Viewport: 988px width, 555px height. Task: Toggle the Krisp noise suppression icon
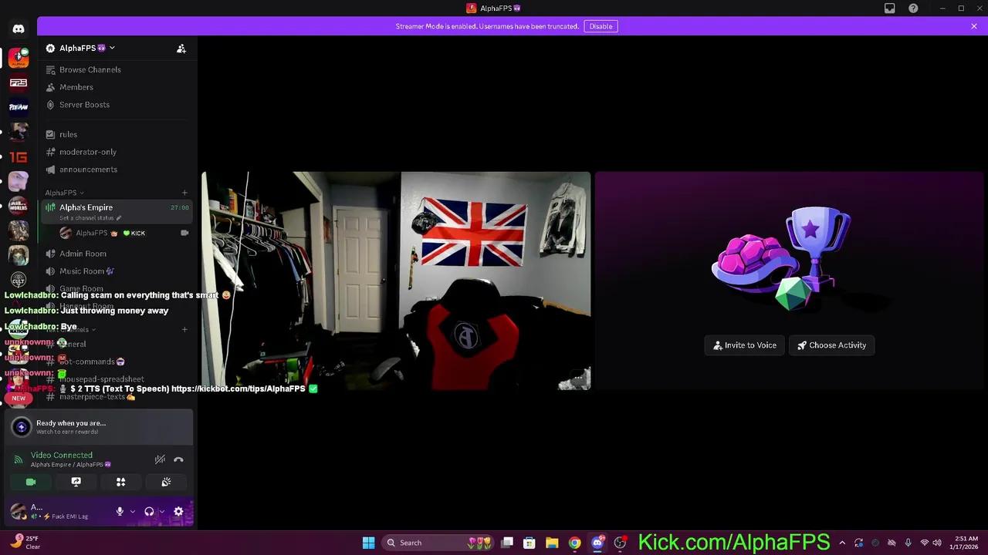coord(160,459)
